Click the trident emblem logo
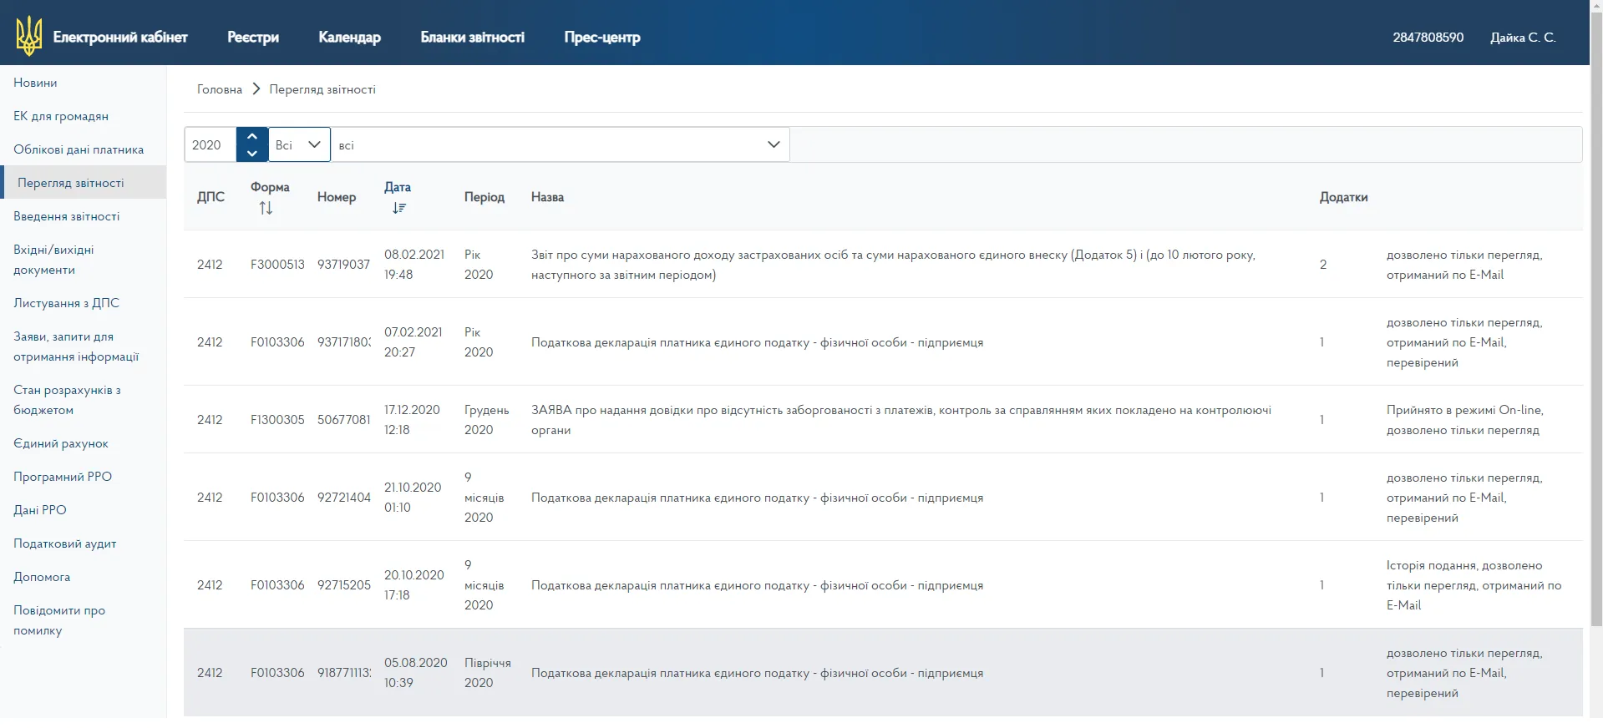The height and width of the screenshot is (728, 1603). coord(29,36)
